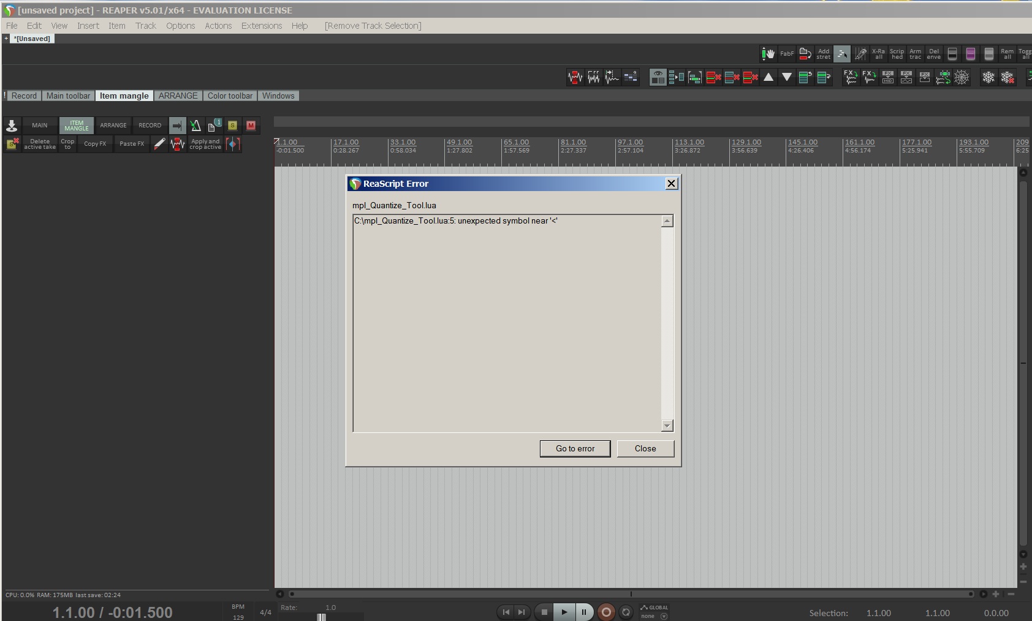1032x621 pixels.
Task: Click Close button in ReaScript Error dialog
Action: (645, 449)
